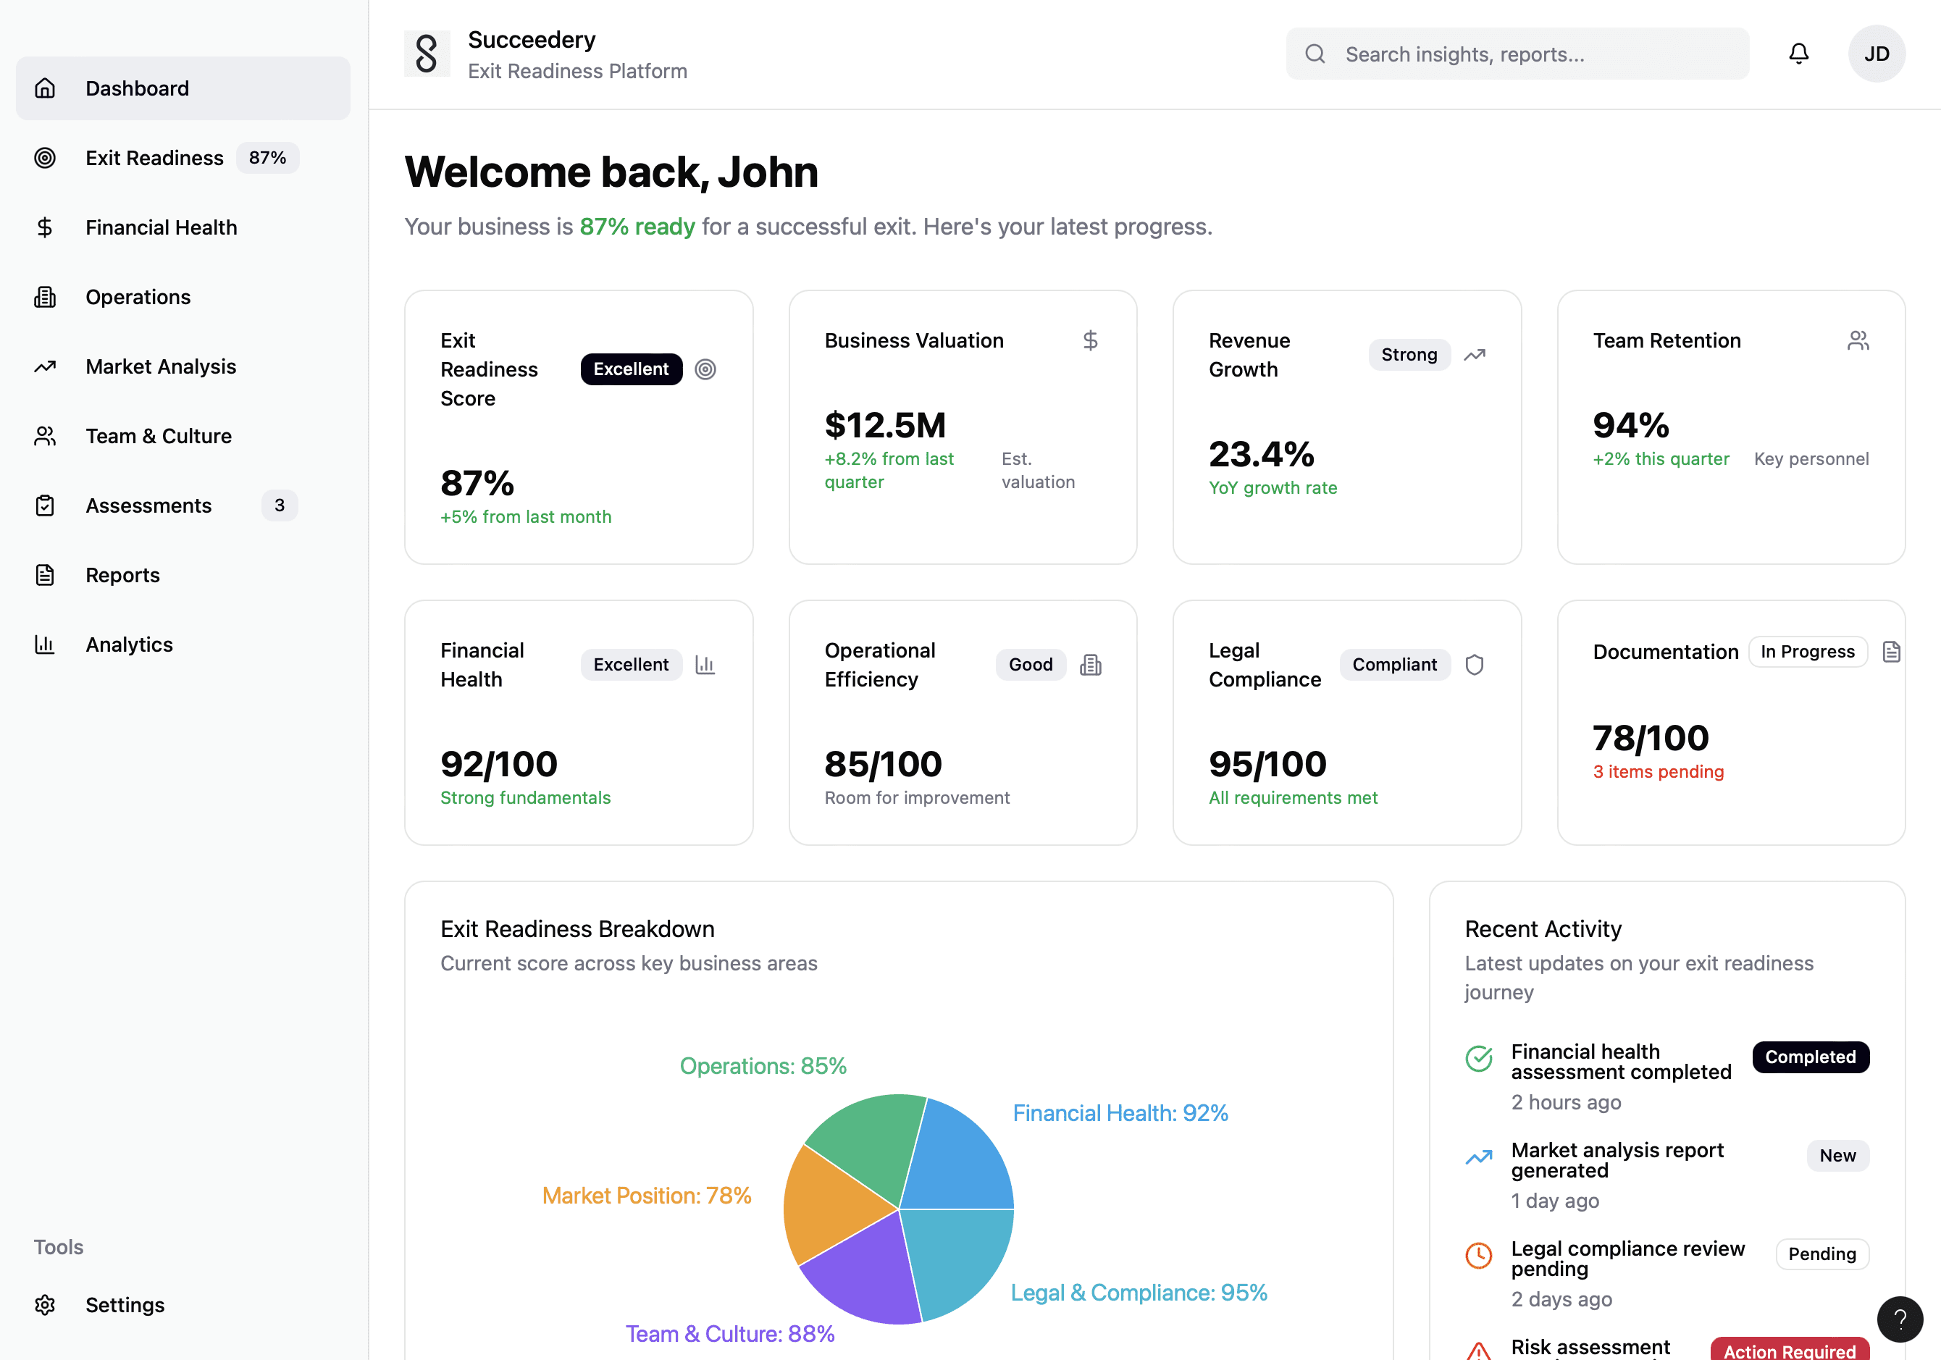Go to Dashboard in the sidebar
Screen dimensions: 1941x1360
[183, 88]
